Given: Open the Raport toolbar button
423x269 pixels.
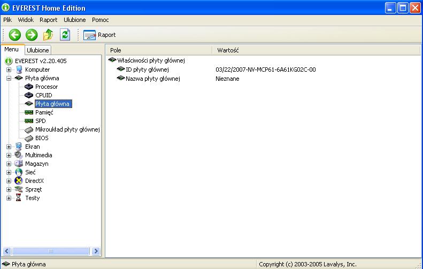Looking at the screenshot, I should tap(99, 35).
